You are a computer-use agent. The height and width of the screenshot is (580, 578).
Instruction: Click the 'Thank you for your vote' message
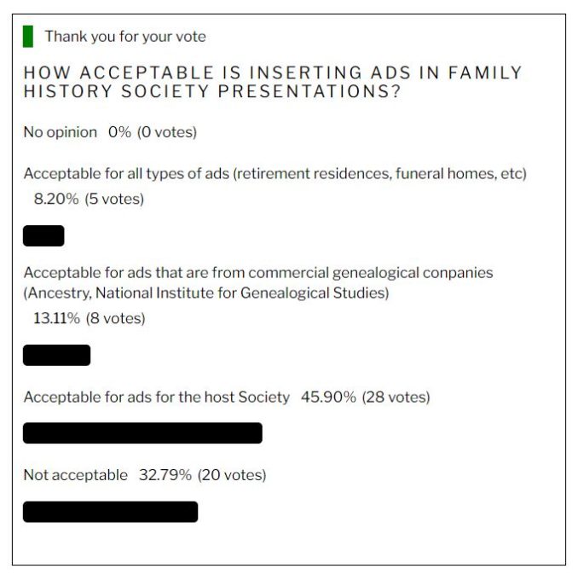point(125,37)
